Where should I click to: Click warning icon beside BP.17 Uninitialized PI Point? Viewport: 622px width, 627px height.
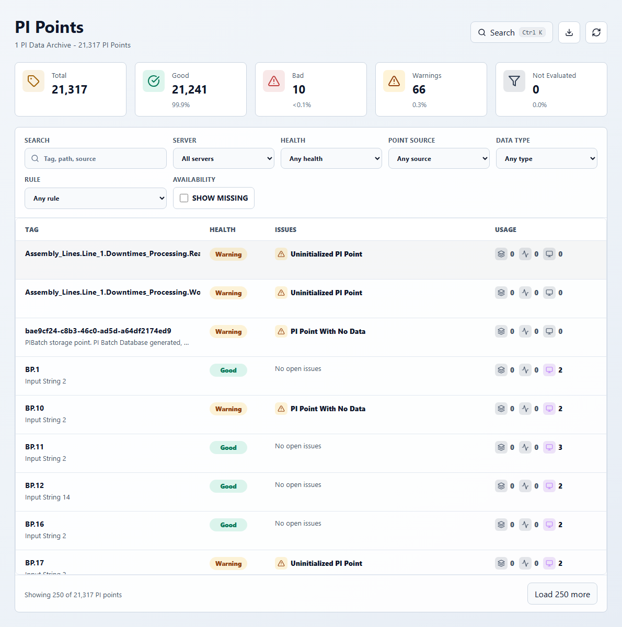[x=281, y=563]
